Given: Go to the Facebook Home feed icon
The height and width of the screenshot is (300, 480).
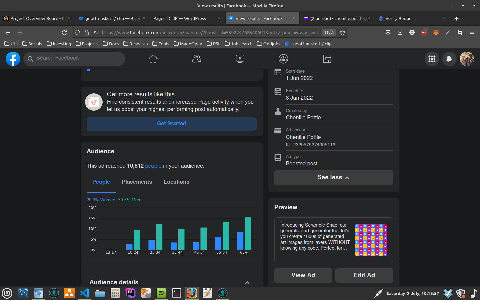Looking at the screenshot, I should pos(153,59).
